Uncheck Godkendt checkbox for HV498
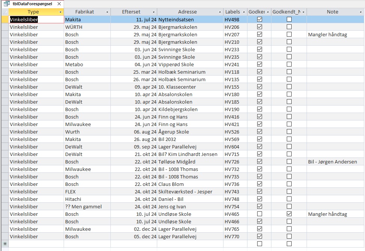The height and width of the screenshot is (251, 365). 259,19
